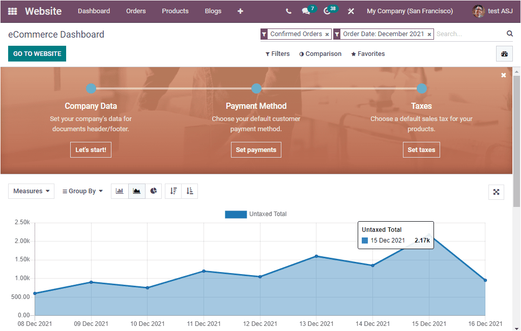Open the activities menu with 38 items
The width and height of the screenshot is (521, 331).
(x=328, y=11)
